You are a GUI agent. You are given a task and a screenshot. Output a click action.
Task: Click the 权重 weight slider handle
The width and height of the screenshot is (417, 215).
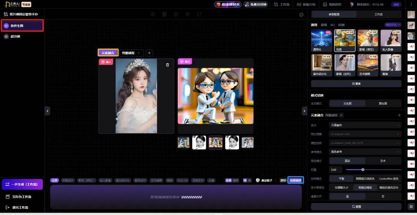[x=363, y=170]
